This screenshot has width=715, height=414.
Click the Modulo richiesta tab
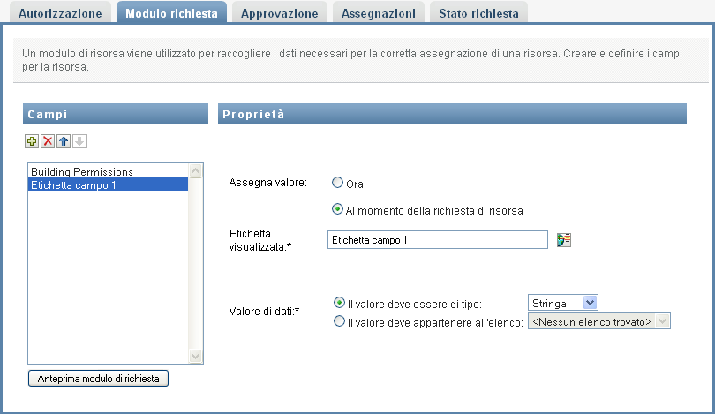pos(171,13)
